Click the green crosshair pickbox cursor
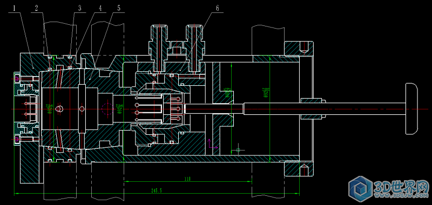 click(238, 150)
